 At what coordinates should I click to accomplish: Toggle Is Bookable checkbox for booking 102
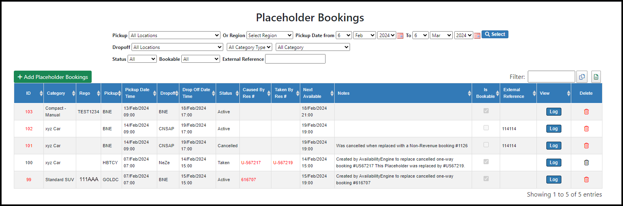point(486,128)
